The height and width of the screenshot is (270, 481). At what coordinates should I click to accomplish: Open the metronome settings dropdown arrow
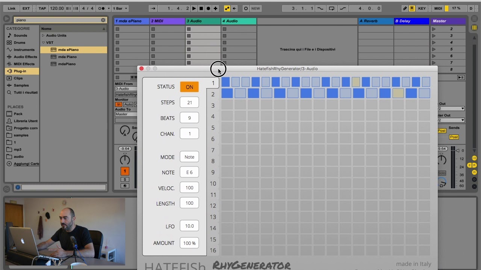point(109,8)
